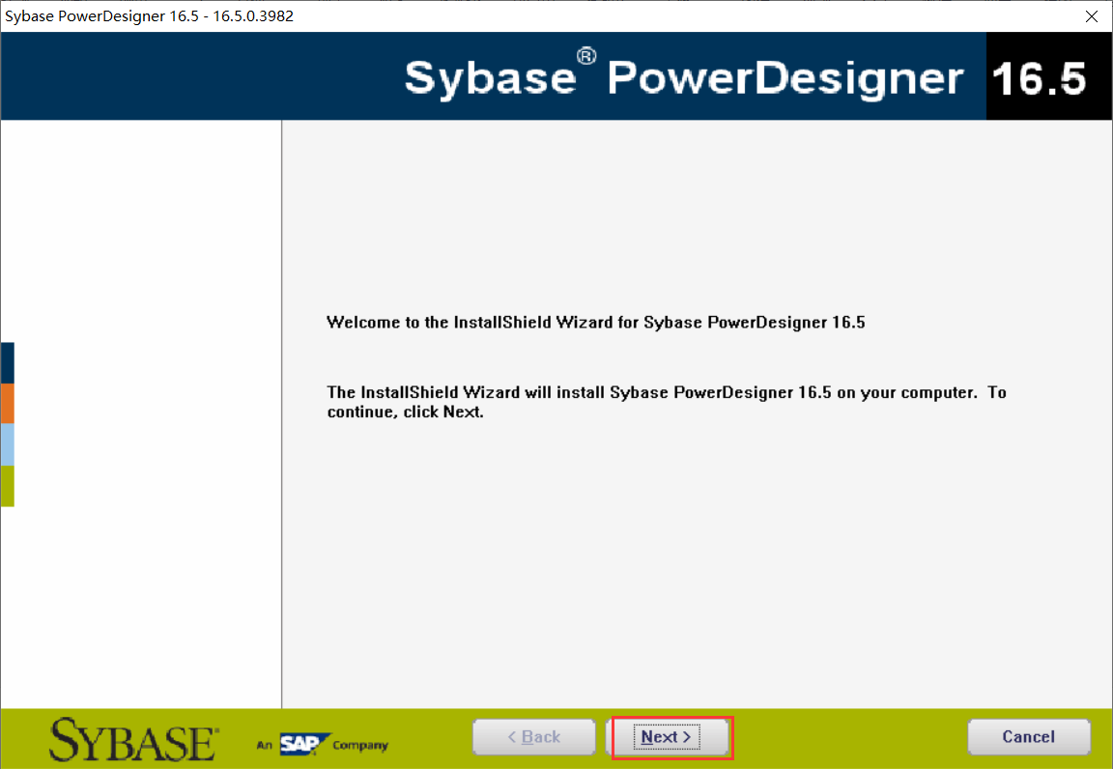This screenshot has width=1113, height=769.
Task: Select the light blue sidebar square
Action: pyautogui.click(x=7, y=444)
